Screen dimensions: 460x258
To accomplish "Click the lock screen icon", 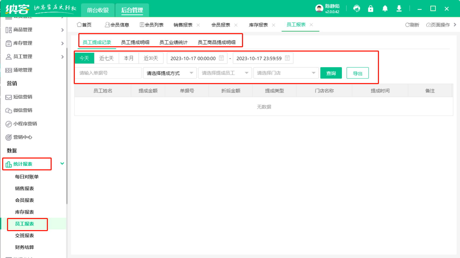I will 371,9.
